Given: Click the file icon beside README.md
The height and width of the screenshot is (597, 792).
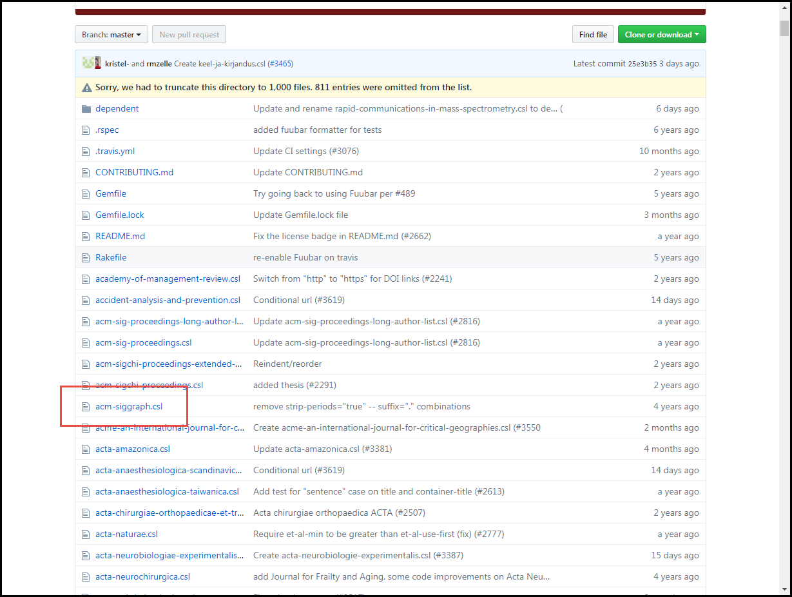Looking at the screenshot, I should tap(86, 236).
